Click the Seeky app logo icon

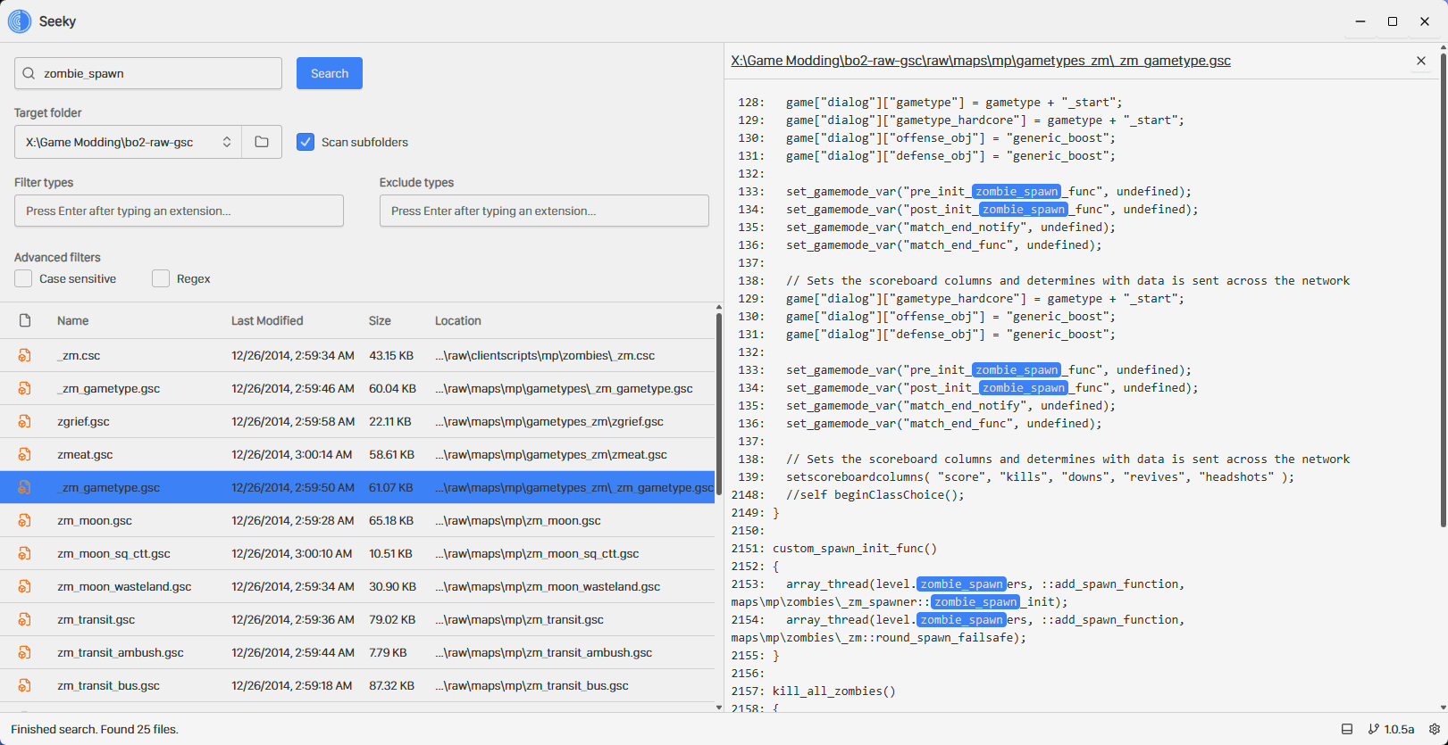point(20,21)
